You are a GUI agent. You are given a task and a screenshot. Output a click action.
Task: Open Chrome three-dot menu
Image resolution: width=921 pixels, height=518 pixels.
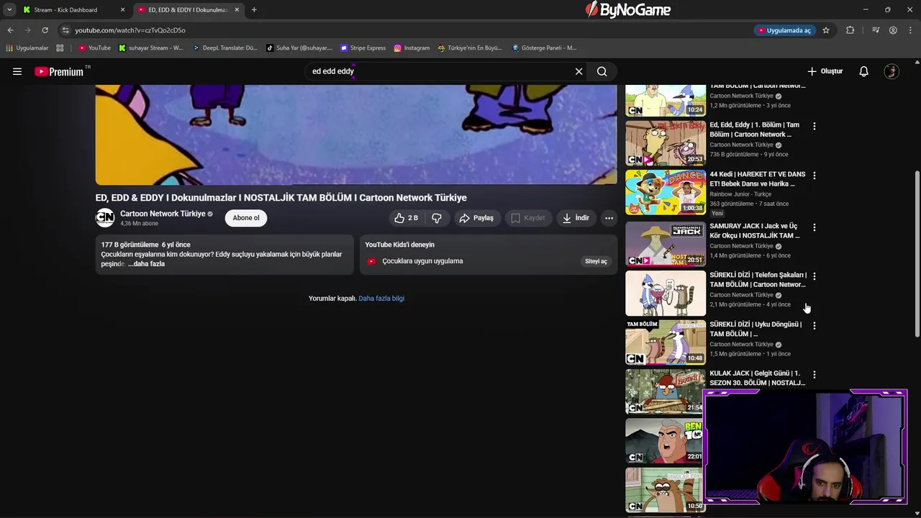coord(910,30)
